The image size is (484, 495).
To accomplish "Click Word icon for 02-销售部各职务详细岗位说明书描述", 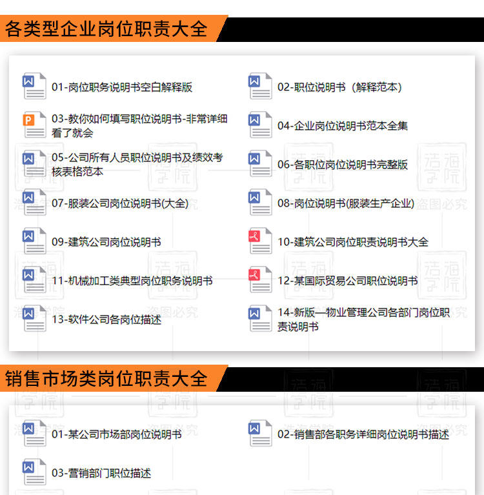I will click(x=260, y=433).
